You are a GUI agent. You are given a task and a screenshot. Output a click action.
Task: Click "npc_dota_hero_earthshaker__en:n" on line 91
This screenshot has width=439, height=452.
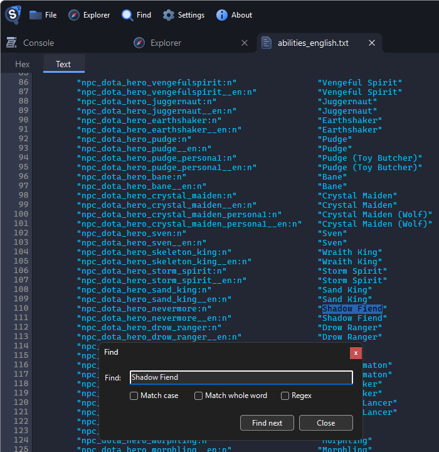159,130
